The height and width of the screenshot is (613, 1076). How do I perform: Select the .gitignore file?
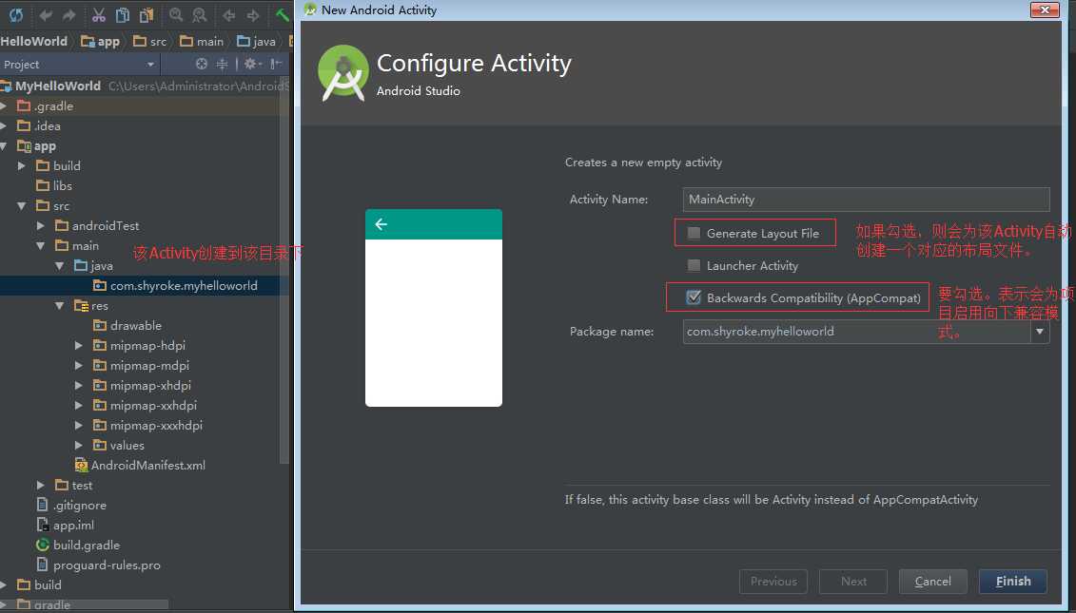pos(71,506)
